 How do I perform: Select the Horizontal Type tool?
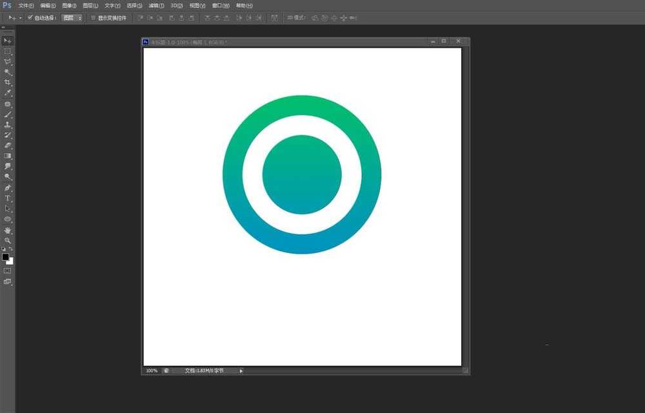click(7, 196)
